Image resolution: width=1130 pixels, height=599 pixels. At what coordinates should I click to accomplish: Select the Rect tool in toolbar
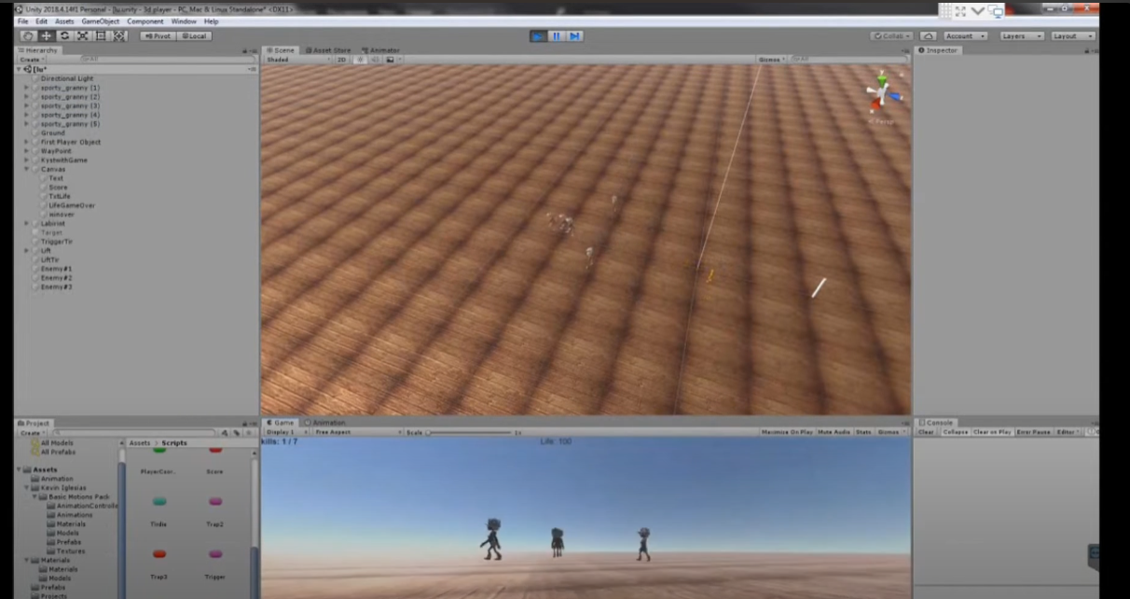(101, 36)
